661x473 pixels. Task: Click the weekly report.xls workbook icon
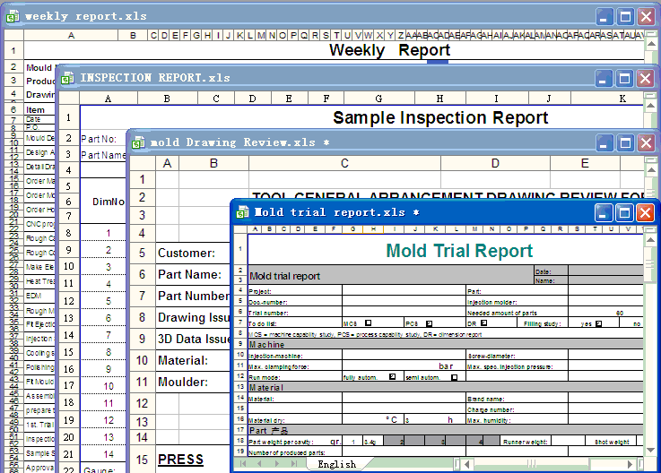point(12,16)
